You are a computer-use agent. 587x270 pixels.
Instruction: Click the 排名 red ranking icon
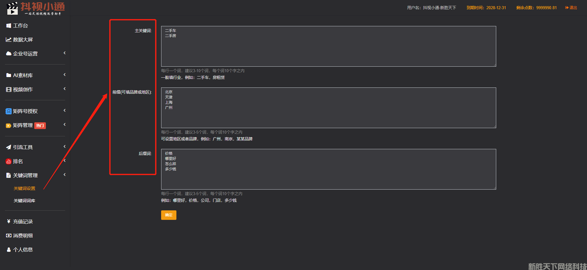[x=9, y=161]
